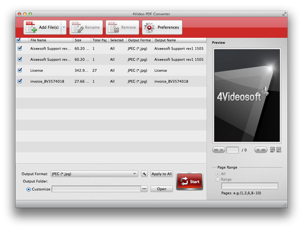The width and height of the screenshot is (303, 231).
Task: Click the 27 total pages value
Action: pyautogui.click(x=95, y=70)
